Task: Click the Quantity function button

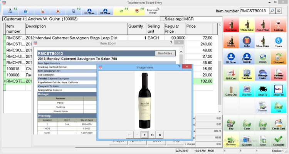Action: click(247, 139)
